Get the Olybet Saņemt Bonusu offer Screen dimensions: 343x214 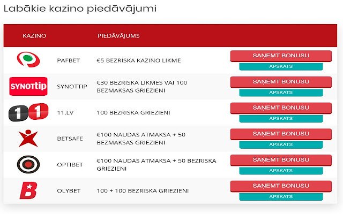pyautogui.click(x=281, y=186)
